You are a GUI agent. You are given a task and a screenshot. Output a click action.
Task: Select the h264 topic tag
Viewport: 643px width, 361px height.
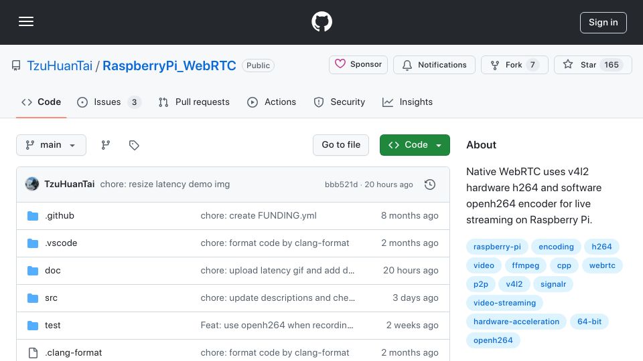tap(601, 247)
